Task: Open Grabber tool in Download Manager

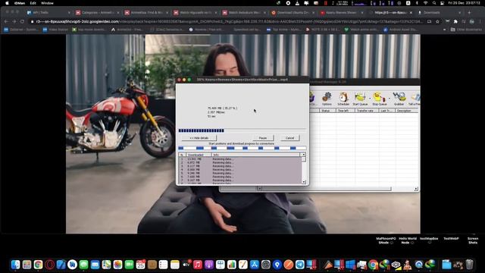Action: point(399,99)
